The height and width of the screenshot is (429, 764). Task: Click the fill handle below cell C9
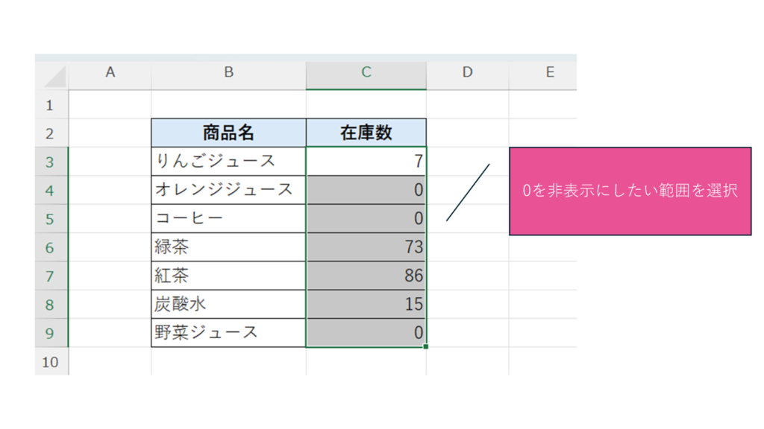[426, 346]
